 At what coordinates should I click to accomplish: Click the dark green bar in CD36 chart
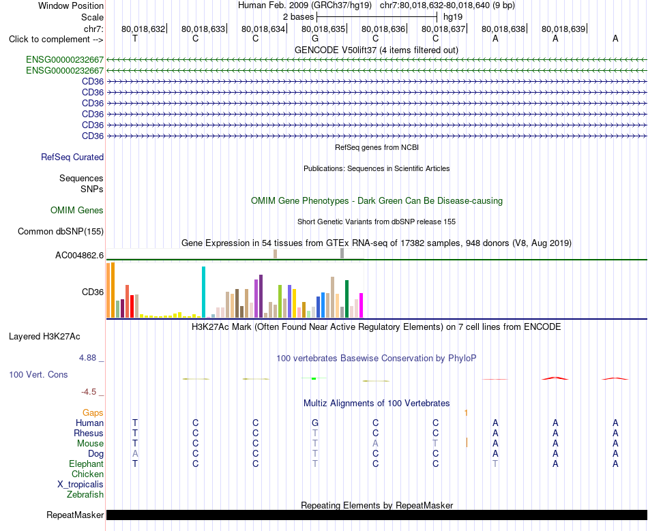[347, 299]
